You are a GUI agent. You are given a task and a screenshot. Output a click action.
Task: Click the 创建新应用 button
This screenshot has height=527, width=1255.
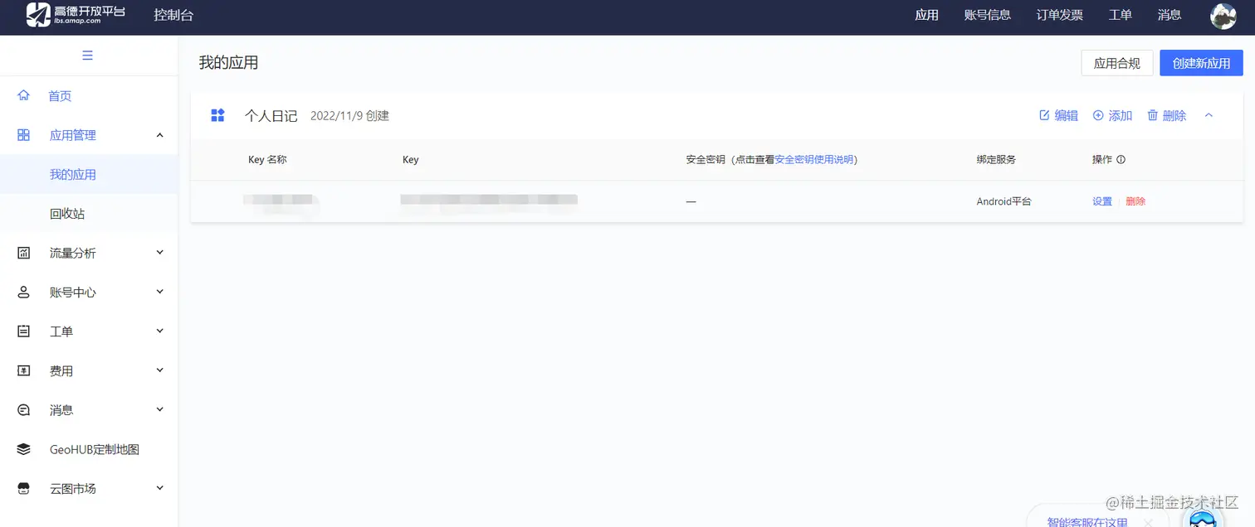(1201, 62)
